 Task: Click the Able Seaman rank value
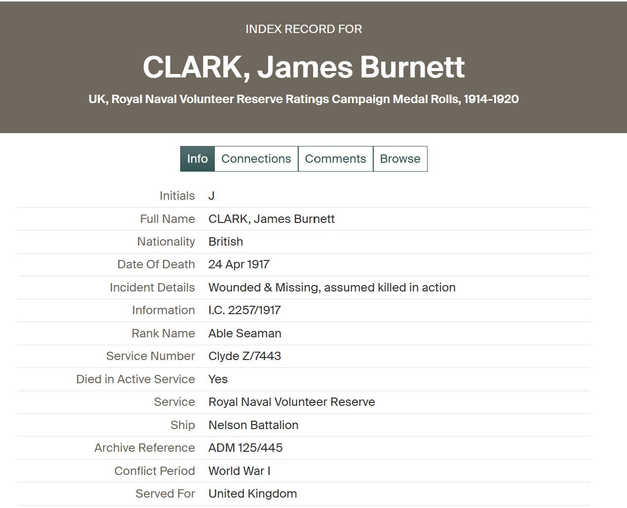tap(245, 333)
